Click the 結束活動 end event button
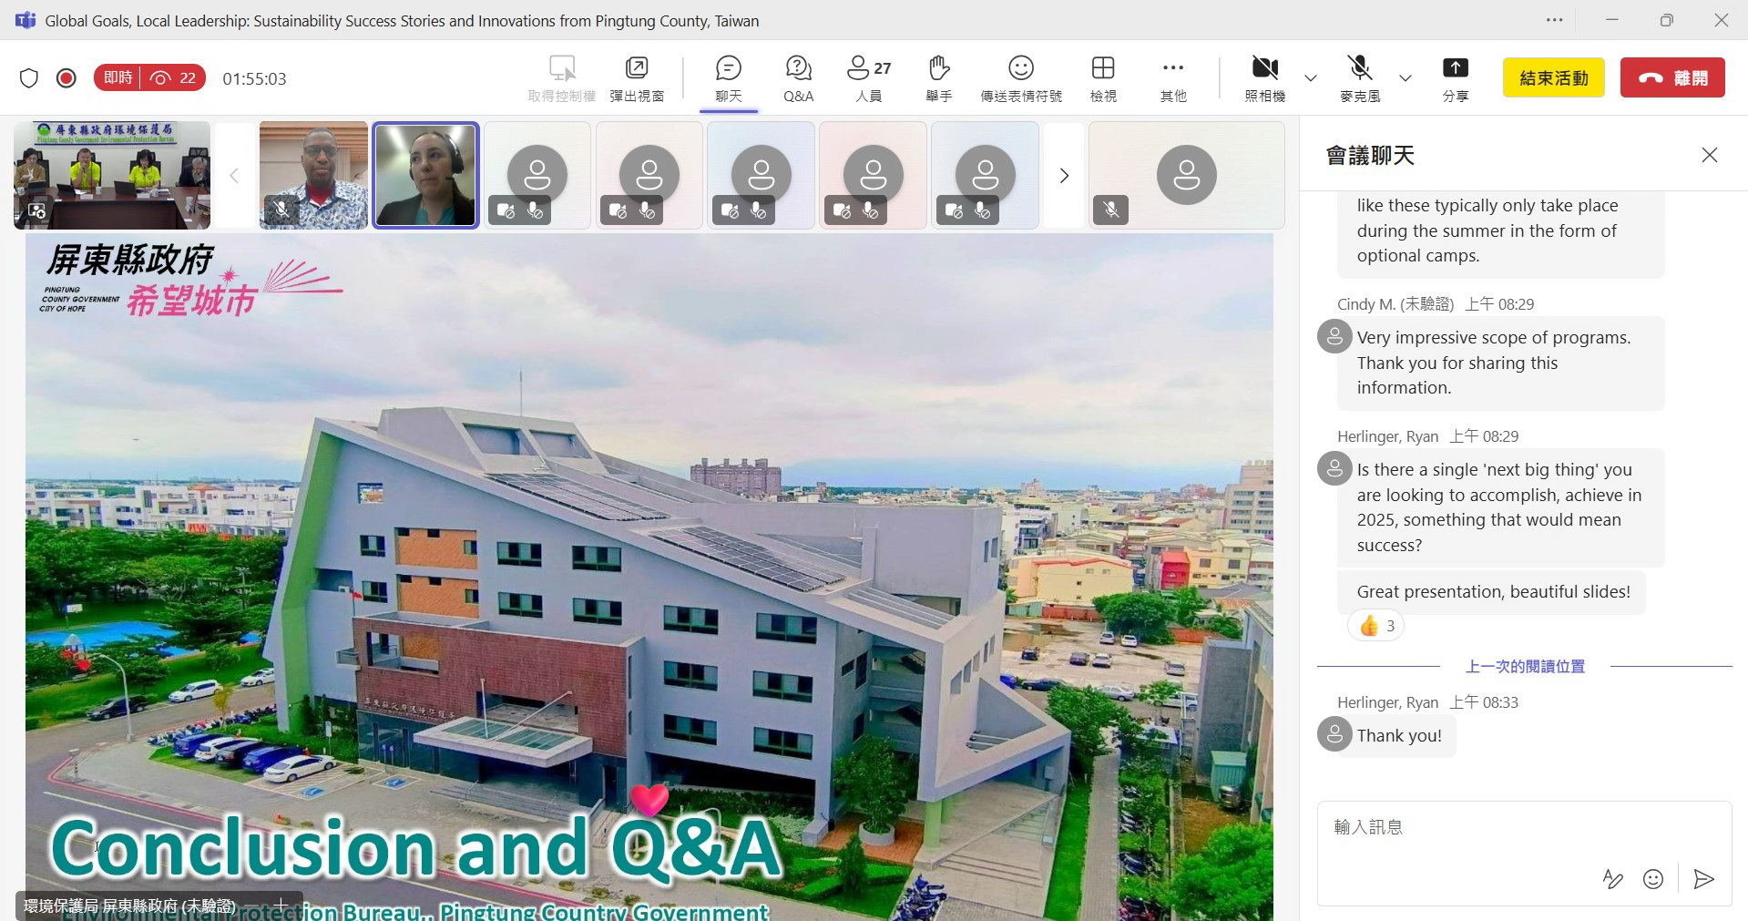The height and width of the screenshot is (921, 1748). (1554, 78)
